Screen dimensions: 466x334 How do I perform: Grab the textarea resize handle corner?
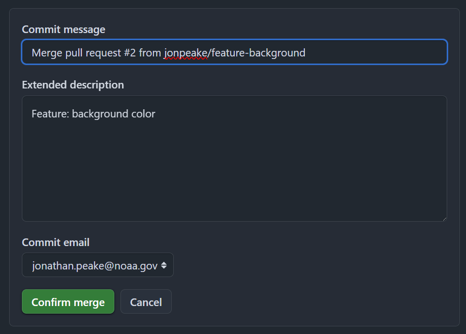point(444,219)
